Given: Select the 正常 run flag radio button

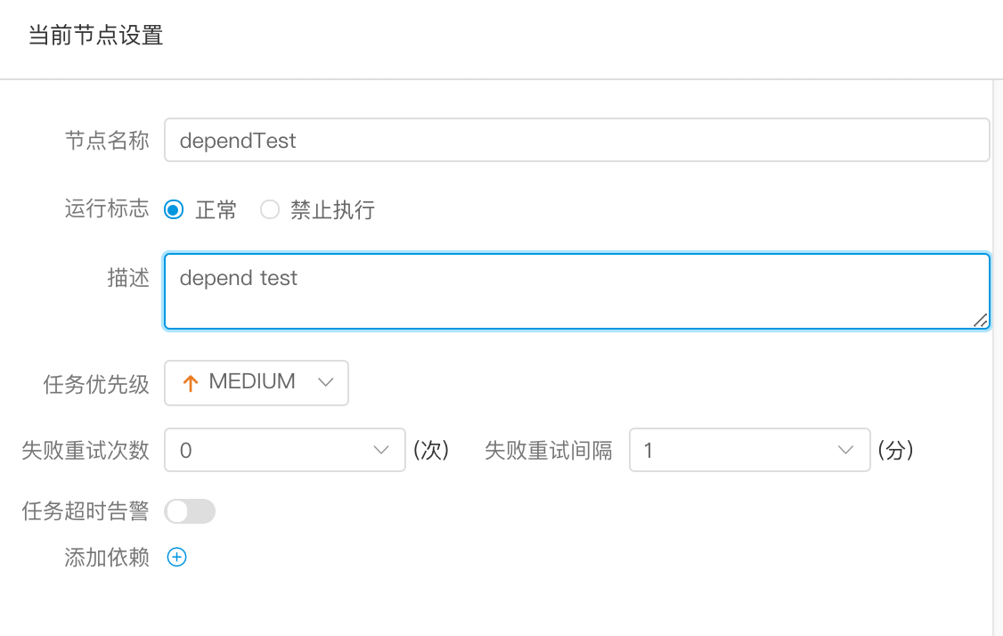Looking at the screenshot, I should click(x=175, y=210).
